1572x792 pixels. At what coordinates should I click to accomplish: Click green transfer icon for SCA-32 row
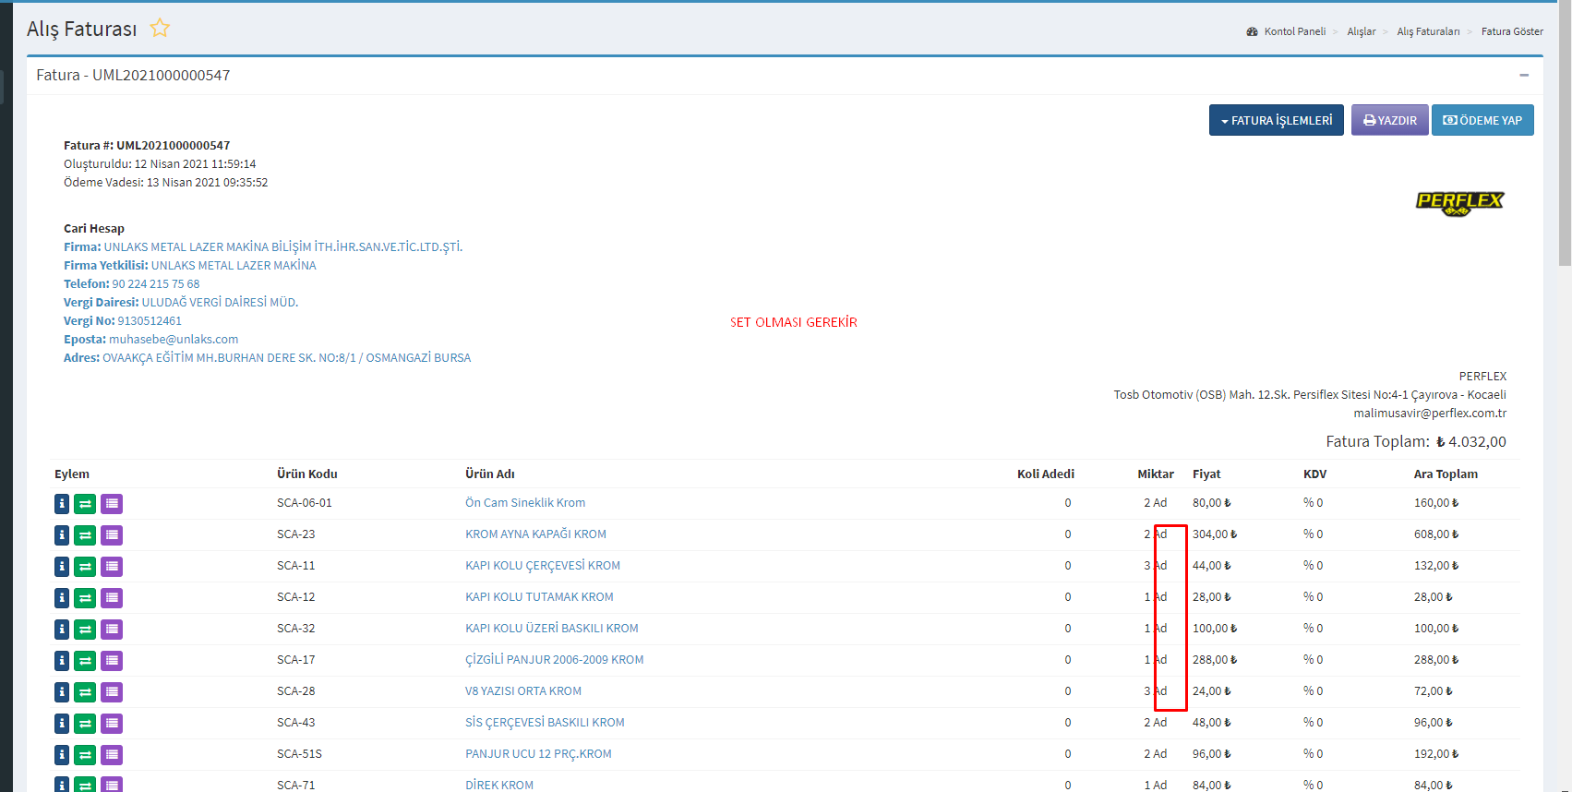[x=85, y=630]
